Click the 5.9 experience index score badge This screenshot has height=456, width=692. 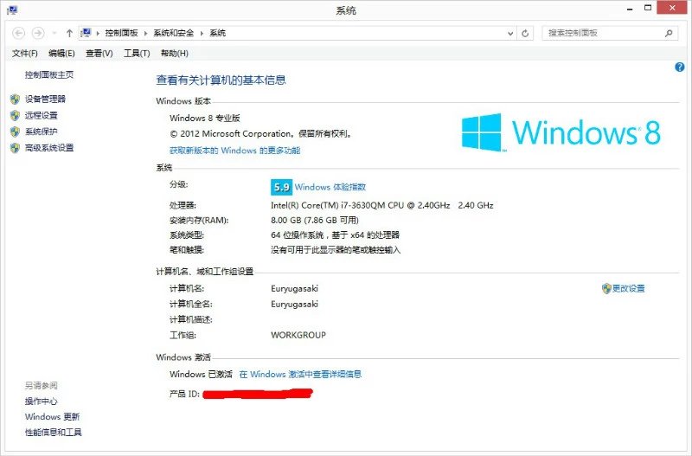click(x=281, y=187)
